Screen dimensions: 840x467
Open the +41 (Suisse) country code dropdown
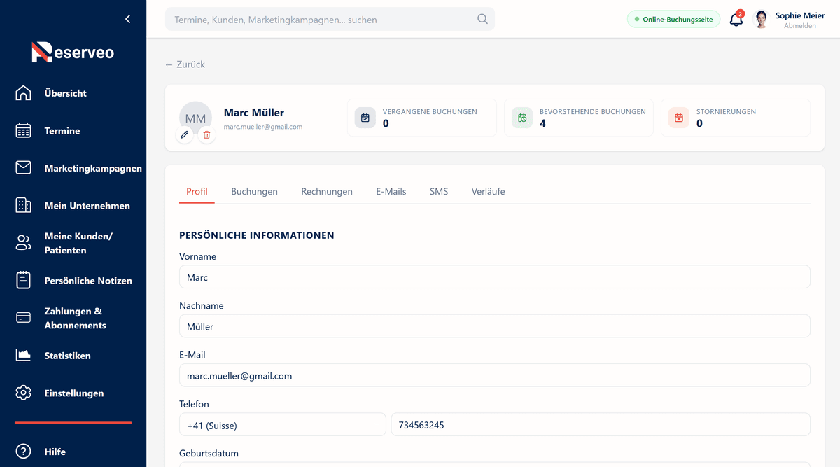click(283, 424)
